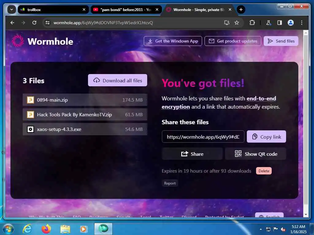Open the tab search dropdown arrow
This screenshot has height=235, width=314.
click(12, 9)
